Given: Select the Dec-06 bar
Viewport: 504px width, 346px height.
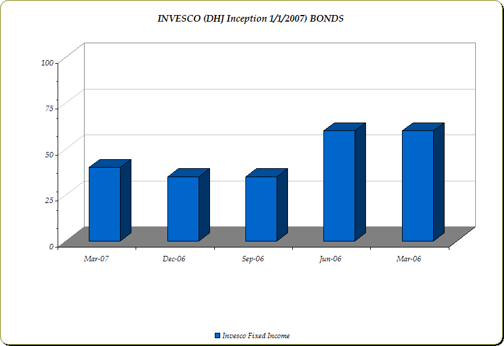Looking at the screenshot, I should tap(188, 205).
